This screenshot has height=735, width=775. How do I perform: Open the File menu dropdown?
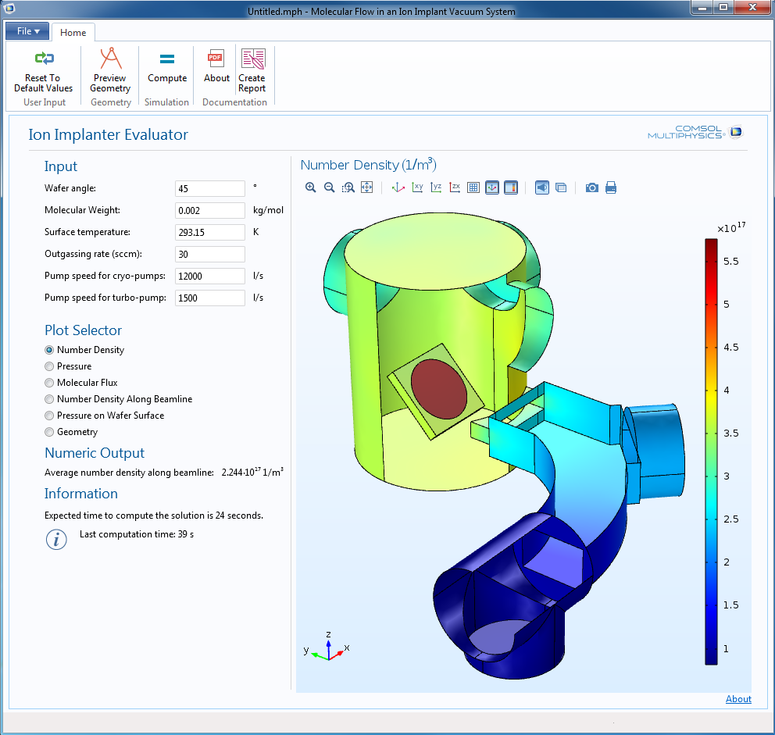(28, 31)
